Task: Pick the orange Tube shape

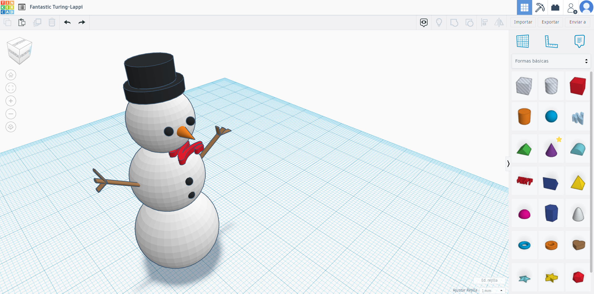Action: [x=551, y=245]
